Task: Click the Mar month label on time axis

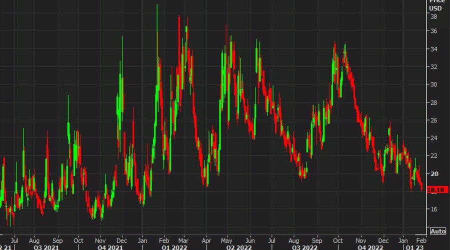Action: coord(186,239)
